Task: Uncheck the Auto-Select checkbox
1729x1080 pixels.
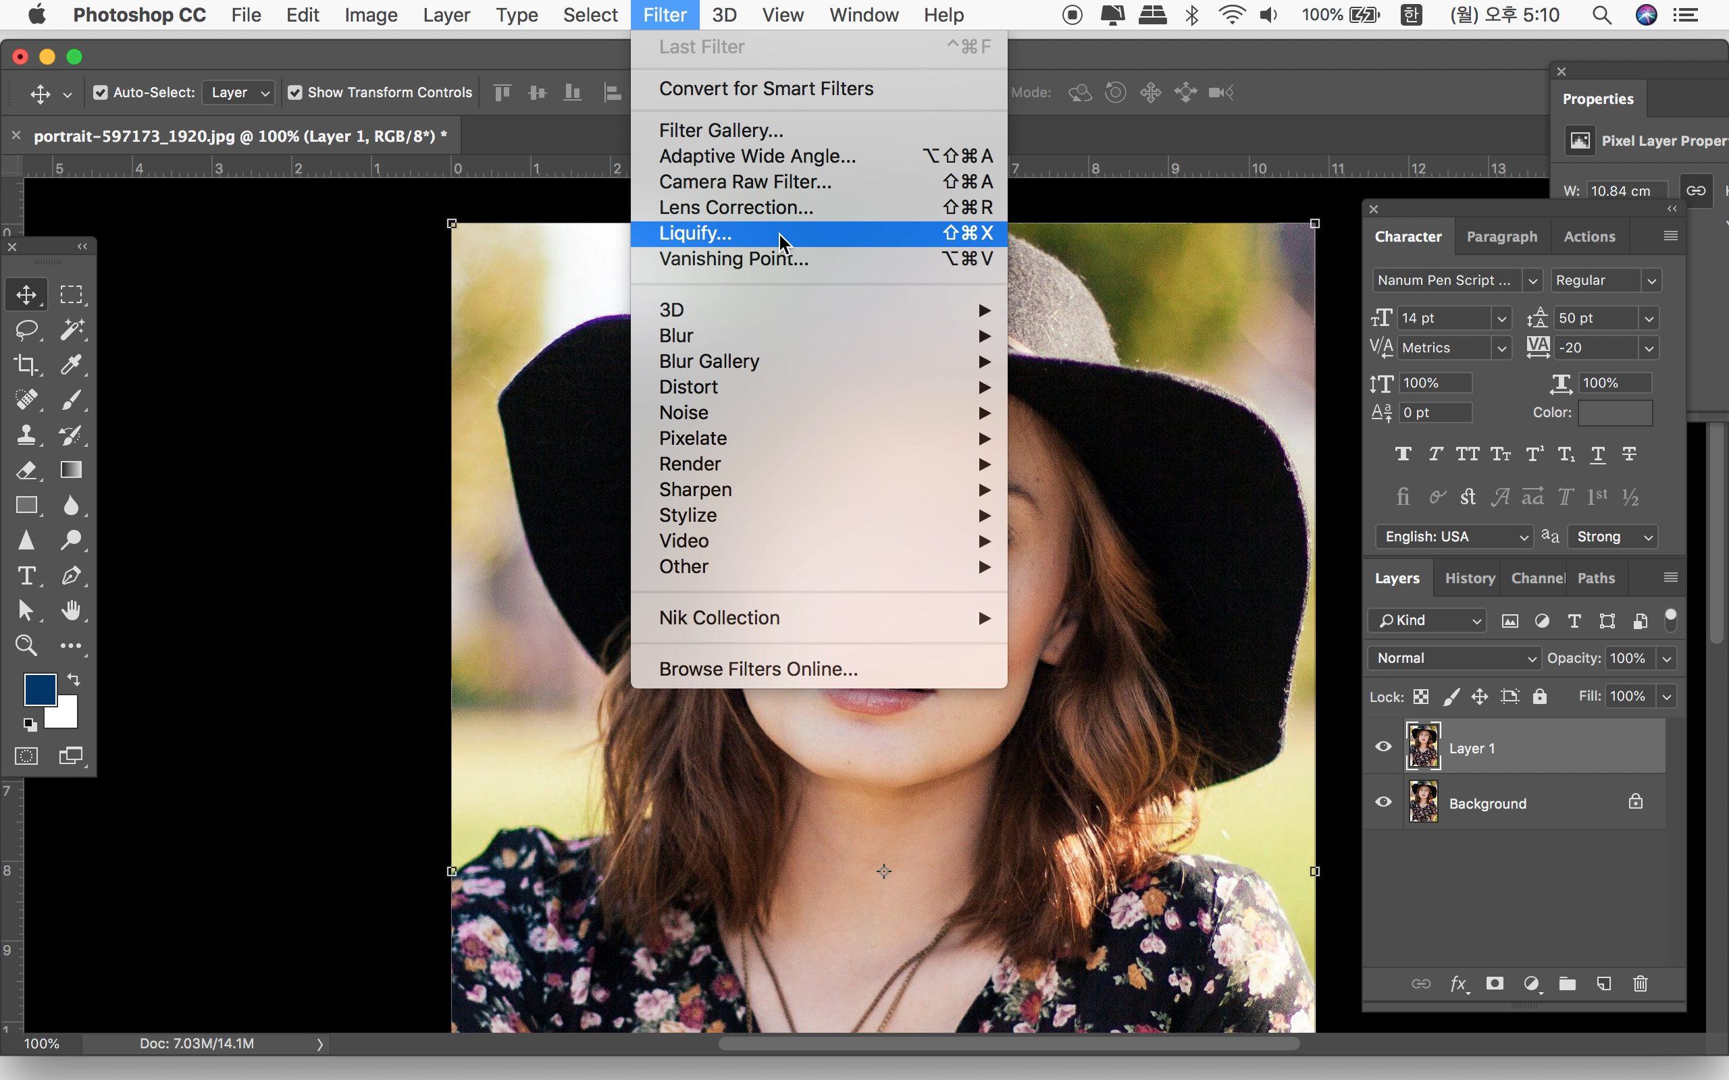Action: (101, 93)
